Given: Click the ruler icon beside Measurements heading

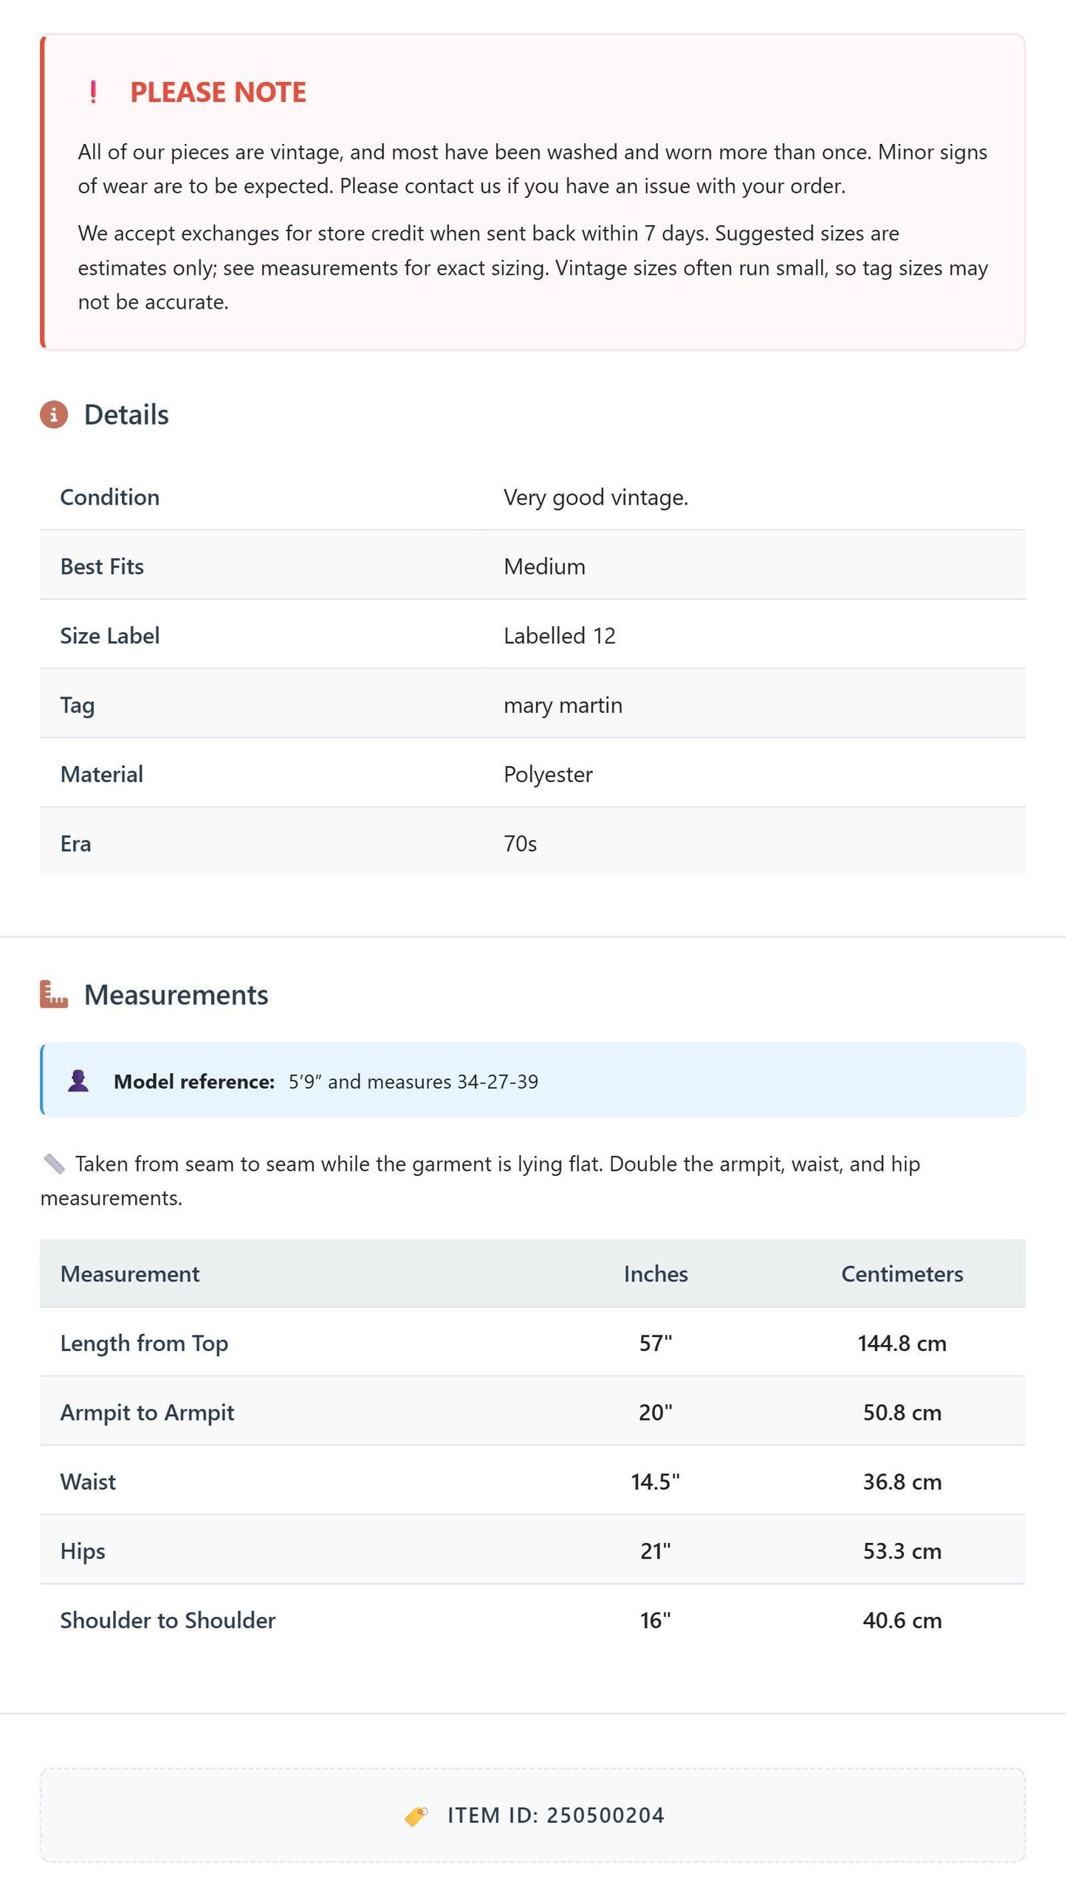Looking at the screenshot, I should [x=54, y=995].
